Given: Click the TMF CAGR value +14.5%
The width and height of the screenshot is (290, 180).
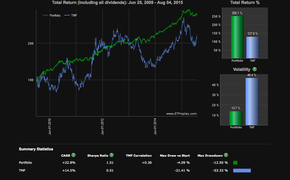Looking at the screenshot, I should (x=69, y=171).
